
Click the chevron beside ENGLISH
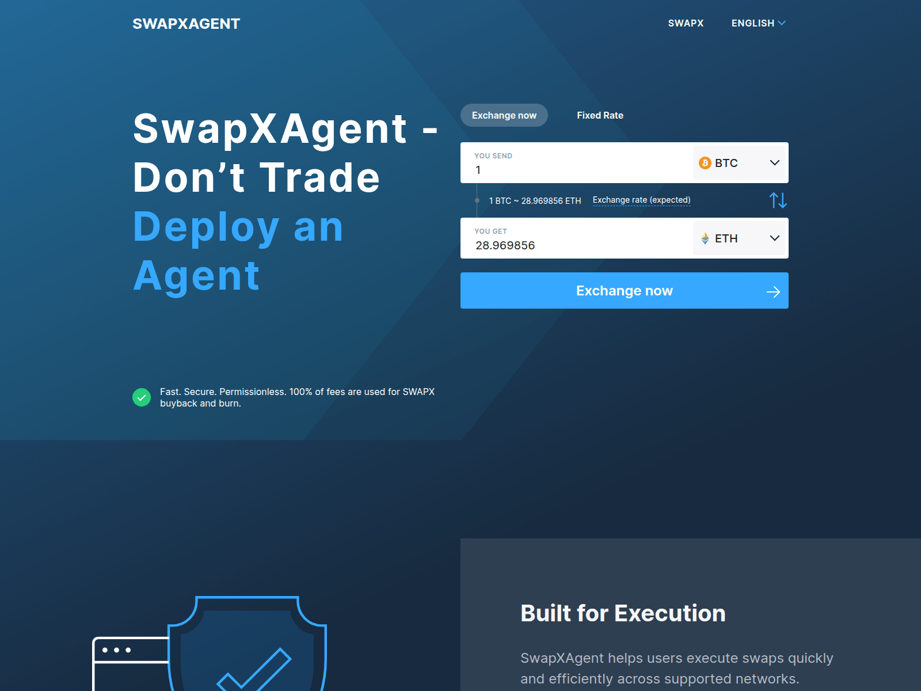[782, 23]
